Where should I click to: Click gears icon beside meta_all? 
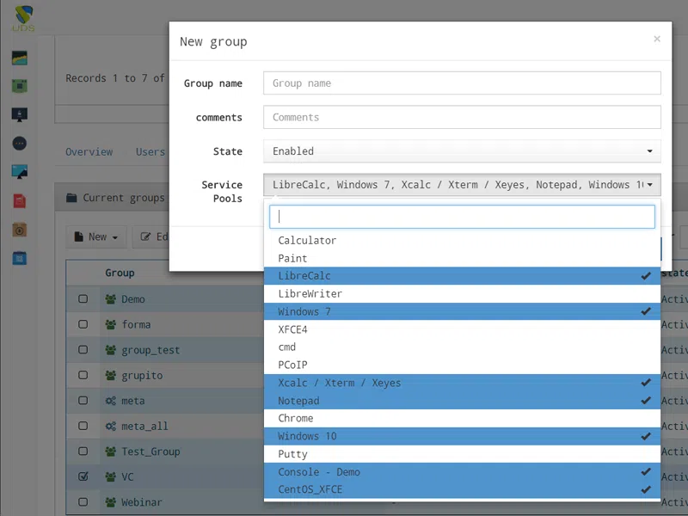pos(111,426)
